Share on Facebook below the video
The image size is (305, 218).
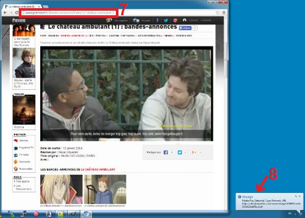pos(166,152)
